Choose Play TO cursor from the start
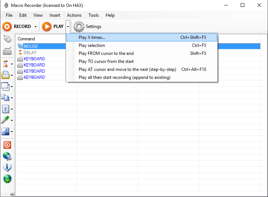This screenshot has width=268, height=197. pos(142,61)
